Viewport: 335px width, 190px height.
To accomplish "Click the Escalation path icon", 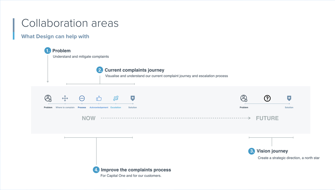I will 116,98.
